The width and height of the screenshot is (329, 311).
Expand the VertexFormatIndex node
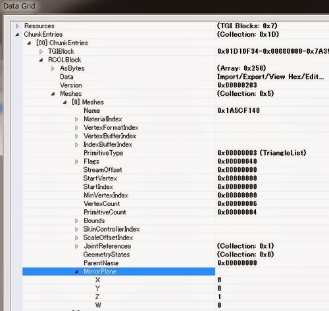[x=76, y=128]
